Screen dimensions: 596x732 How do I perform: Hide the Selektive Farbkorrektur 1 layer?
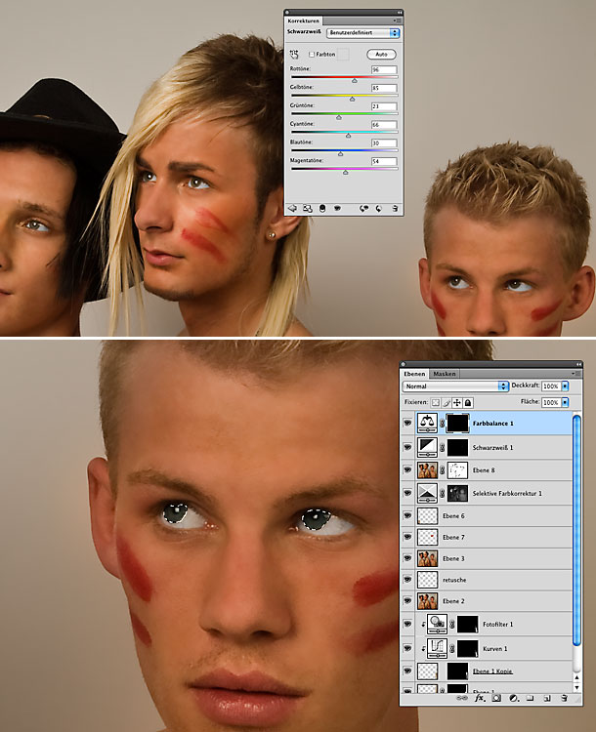[407, 493]
